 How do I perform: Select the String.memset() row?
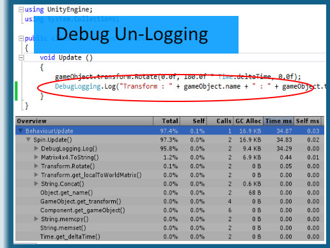point(169,228)
